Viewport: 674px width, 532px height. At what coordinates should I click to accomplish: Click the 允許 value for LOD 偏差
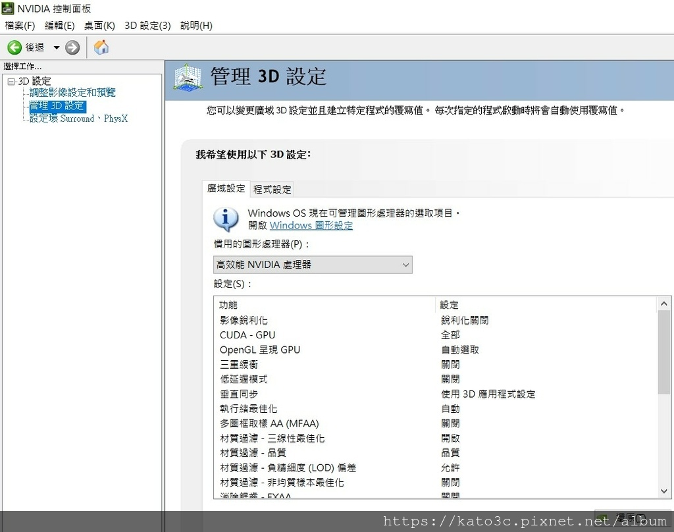[x=450, y=467]
